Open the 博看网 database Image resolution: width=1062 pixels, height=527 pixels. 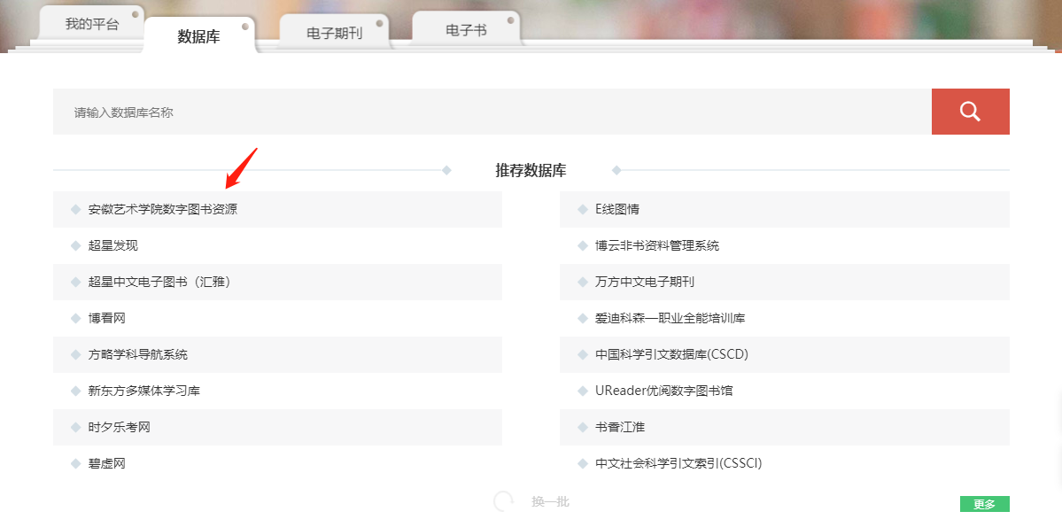point(107,318)
